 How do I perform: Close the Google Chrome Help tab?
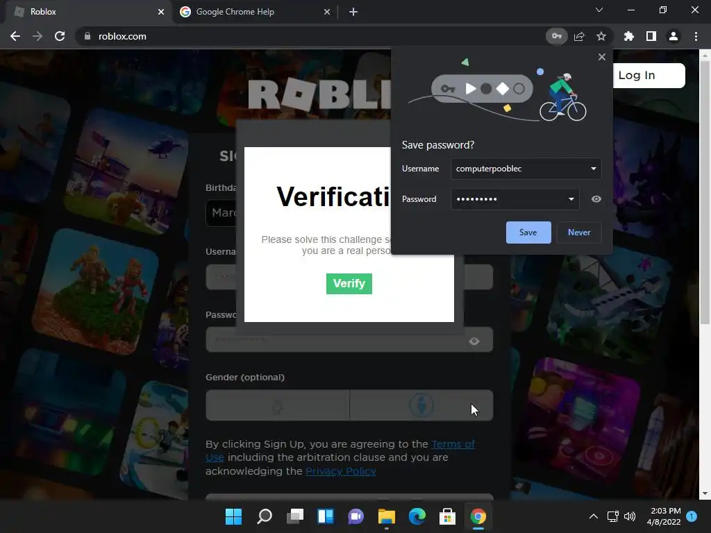coord(327,12)
